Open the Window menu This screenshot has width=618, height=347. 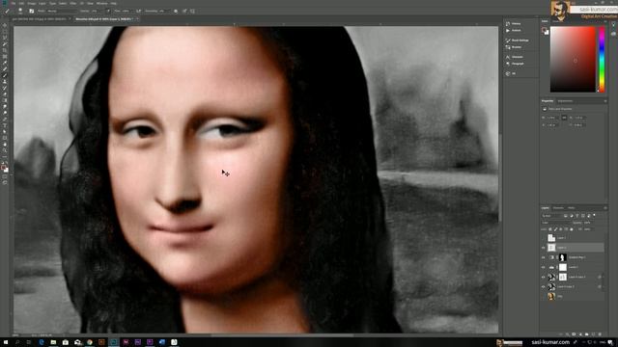(x=101, y=3)
